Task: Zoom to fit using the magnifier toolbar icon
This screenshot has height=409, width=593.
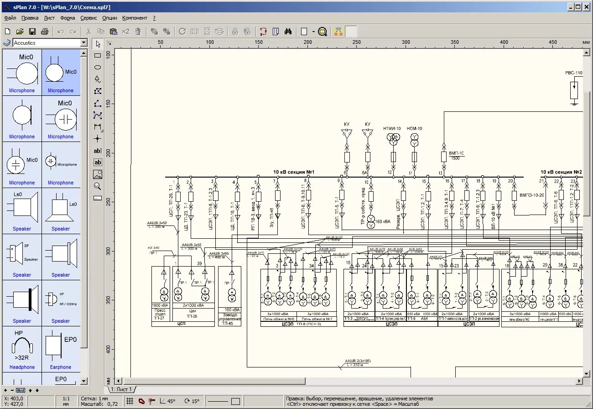Action: coord(323,31)
